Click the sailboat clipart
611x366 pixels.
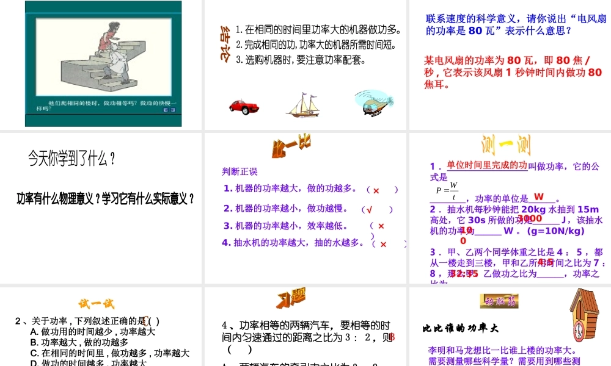click(304, 105)
